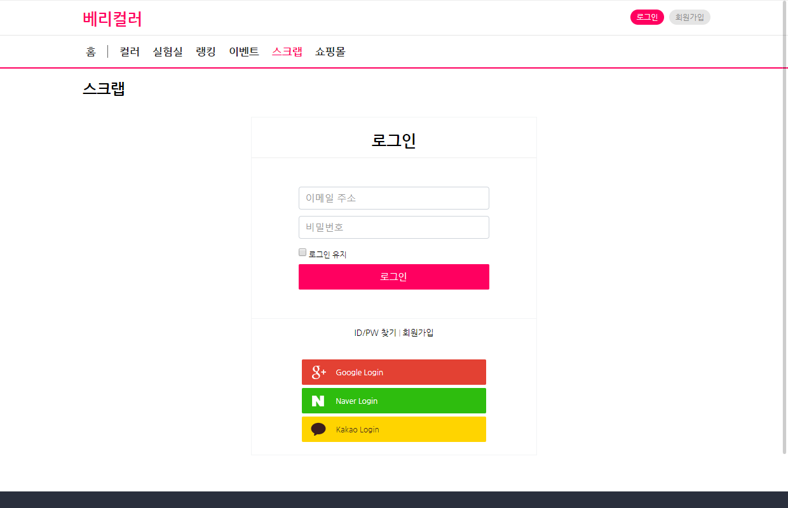Image resolution: width=788 pixels, height=508 pixels.
Task: Navigate to the 이벤트 page
Action: (244, 51)
